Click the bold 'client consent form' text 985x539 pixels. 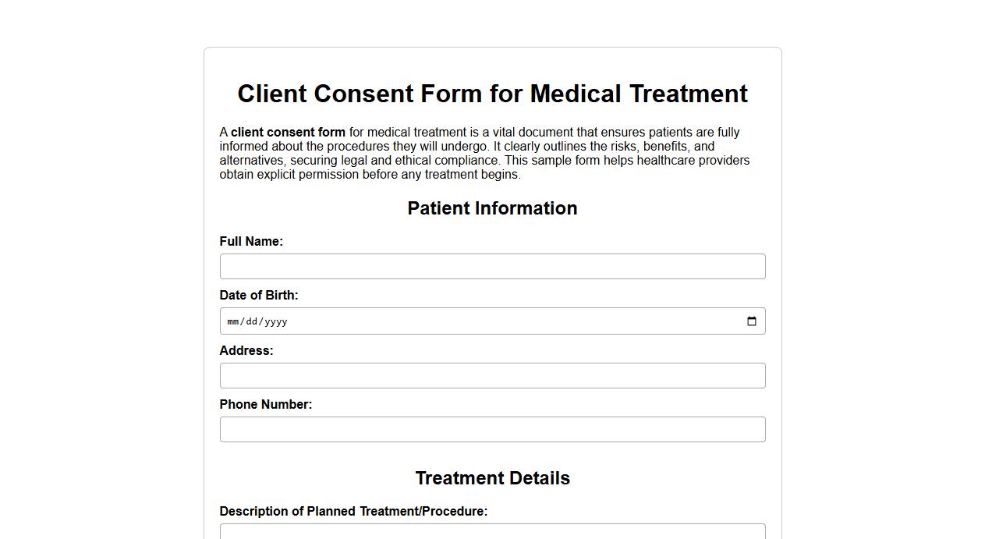[288, 132]
